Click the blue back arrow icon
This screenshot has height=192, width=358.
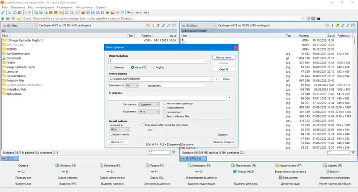pos(3,19)
